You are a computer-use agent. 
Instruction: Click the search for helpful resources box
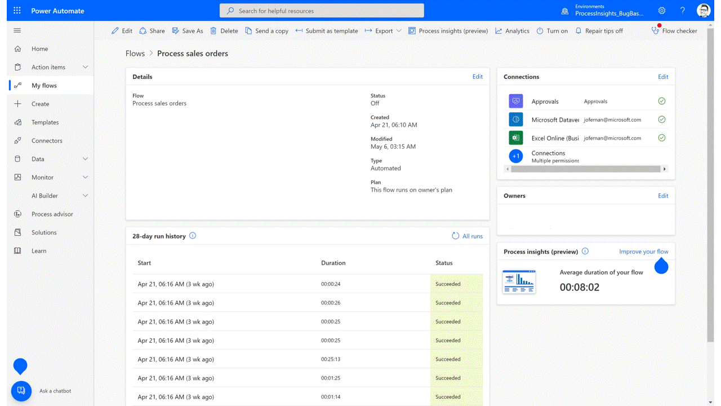tap(322, 11)
